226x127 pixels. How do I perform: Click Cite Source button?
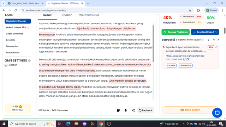(185, 65)
